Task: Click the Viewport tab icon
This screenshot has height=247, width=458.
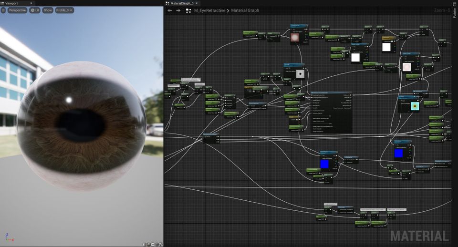Action: (2, 3)
